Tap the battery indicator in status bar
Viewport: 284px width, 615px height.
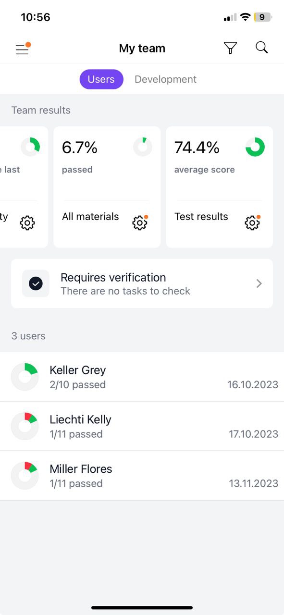pyautogui.click(x=263, y=17)
